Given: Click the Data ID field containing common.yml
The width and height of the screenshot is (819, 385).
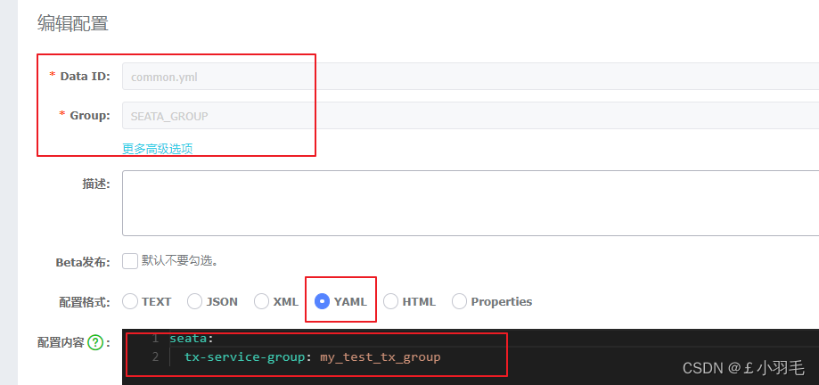Looking at the screenshot, I should (471, 77).
